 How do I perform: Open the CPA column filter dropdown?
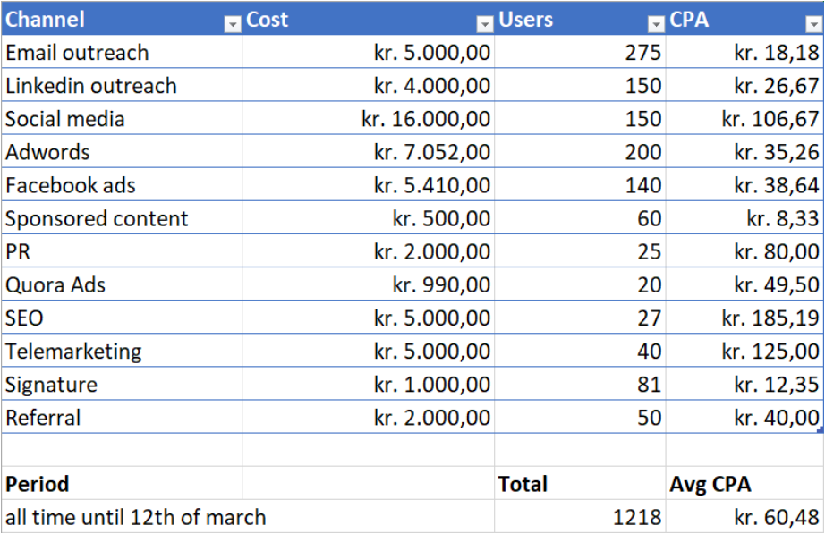click(813, 24)
